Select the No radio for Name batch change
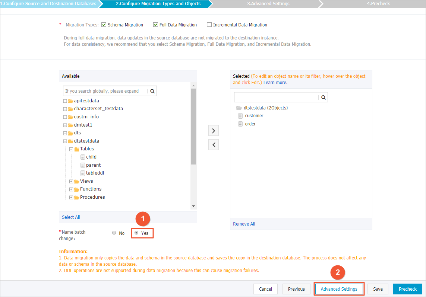 [x=114, y=233]
